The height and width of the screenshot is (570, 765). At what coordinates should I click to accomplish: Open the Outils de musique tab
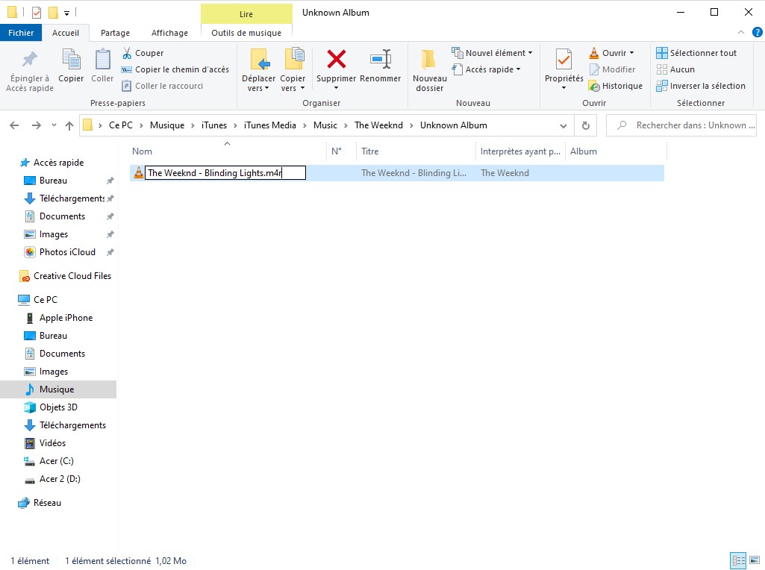[x=246, y=33]
